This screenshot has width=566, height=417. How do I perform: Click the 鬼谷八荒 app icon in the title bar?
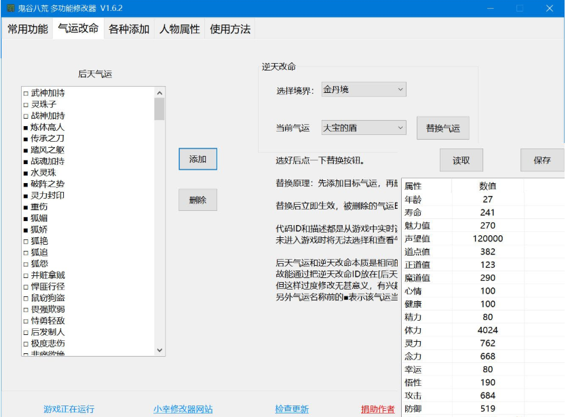point(12,8)
